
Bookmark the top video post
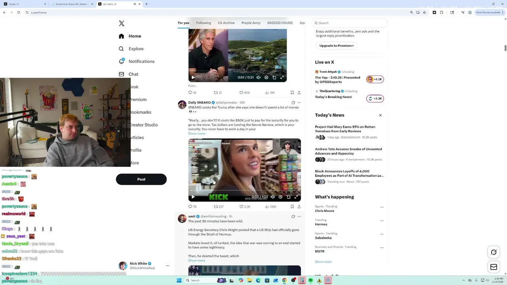click(x=292, y=93)
